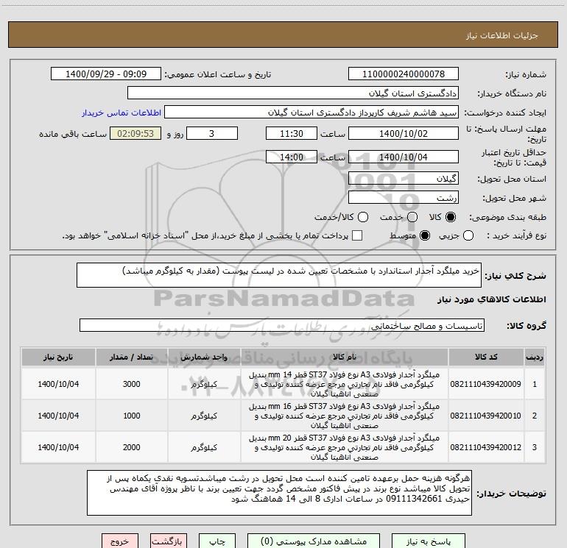Click the پاسخ به نیاز button

pyautogui.click(x=429, y=541)
